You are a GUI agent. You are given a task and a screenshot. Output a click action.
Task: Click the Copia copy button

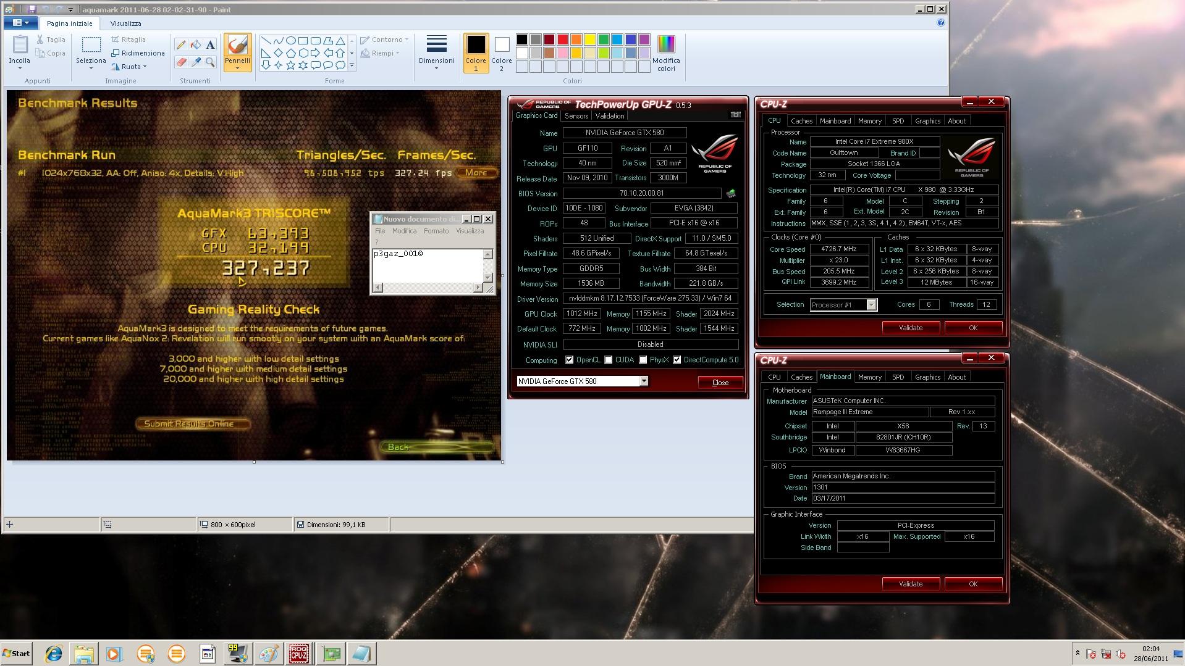click(51, 53)
